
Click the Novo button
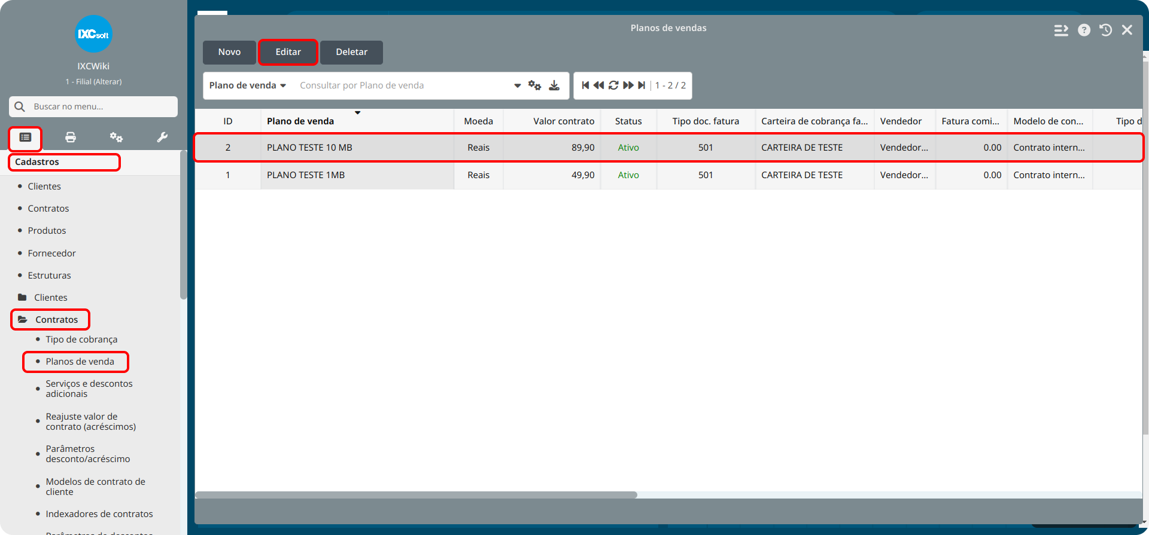tap(229, 52)
